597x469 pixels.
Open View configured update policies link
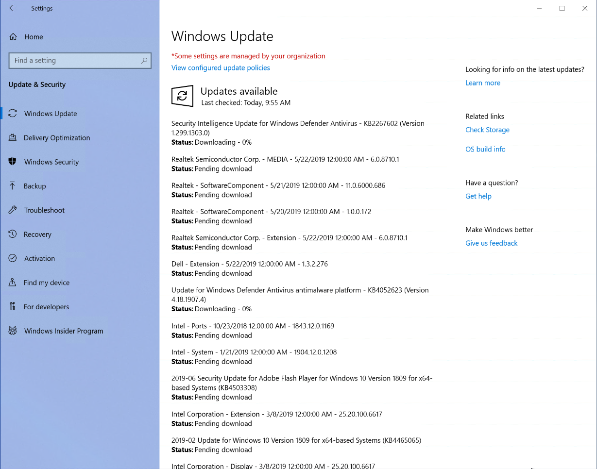[221, 68]
